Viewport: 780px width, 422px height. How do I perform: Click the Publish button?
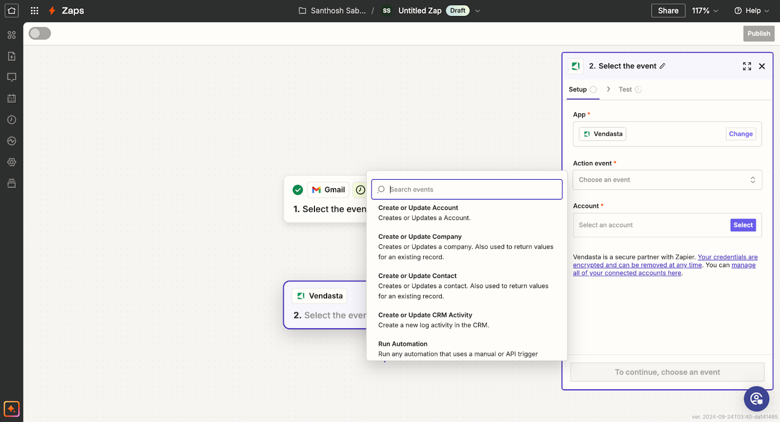pyautogui.click(x=759, y=34)
